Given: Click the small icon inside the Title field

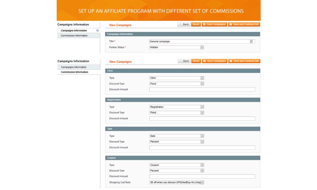Looking at the screenshot, I should (x=251, y=42).
